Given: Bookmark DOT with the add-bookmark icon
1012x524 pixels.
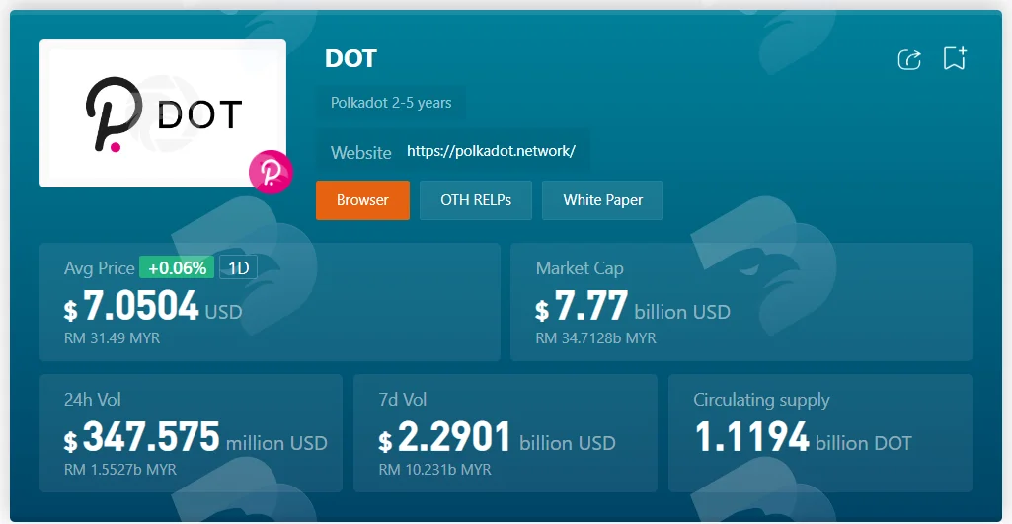Looking at the screenshot, I should (x=955, y=58).
